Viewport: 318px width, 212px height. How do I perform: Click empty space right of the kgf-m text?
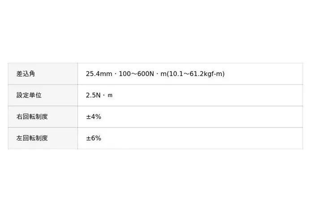pos(264,74)
